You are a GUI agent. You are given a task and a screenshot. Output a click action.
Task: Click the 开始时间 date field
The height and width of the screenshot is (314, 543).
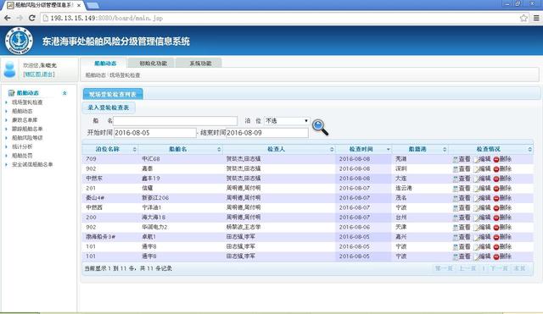coord(154,133)
